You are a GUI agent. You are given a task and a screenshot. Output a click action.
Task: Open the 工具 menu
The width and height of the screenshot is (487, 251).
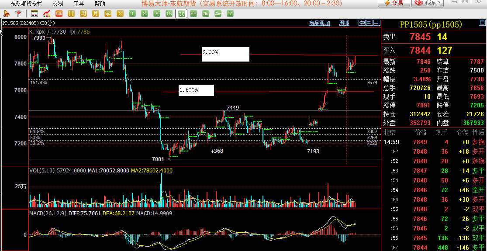pos(79,3)
